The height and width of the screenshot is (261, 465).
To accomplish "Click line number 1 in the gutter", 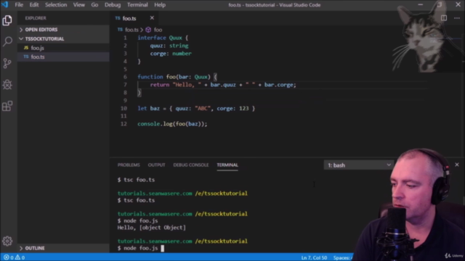I will [125, 38].
